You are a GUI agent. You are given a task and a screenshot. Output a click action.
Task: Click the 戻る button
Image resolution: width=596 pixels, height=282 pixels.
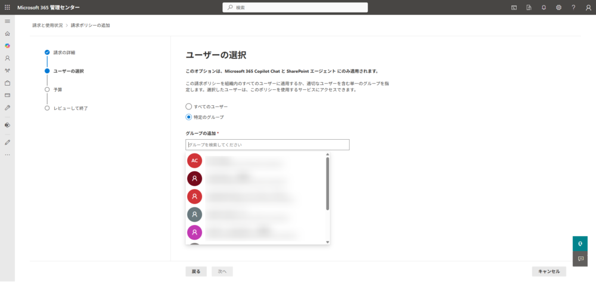(x=196, y=271)
